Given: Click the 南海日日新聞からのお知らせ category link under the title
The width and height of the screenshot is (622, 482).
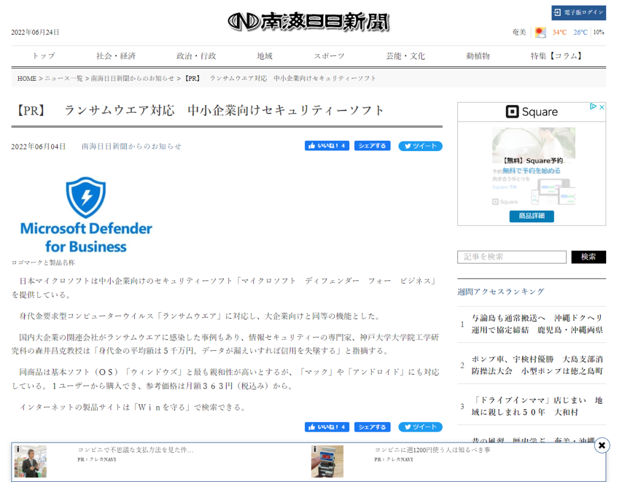Looking at the screenshot, I should [131, 146].
